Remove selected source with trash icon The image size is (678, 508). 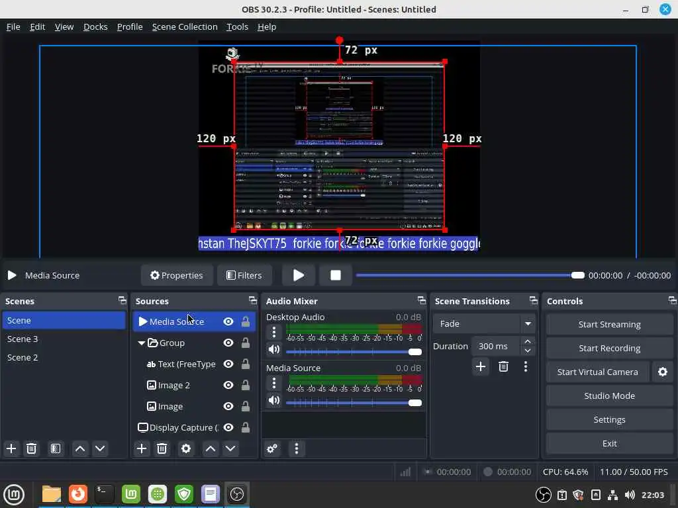tap(162, 448)
